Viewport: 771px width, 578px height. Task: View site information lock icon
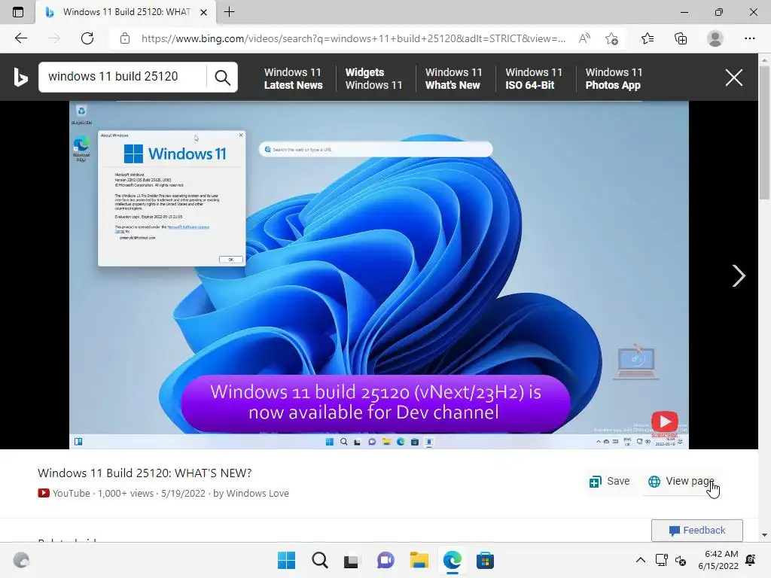pos(125,38)
